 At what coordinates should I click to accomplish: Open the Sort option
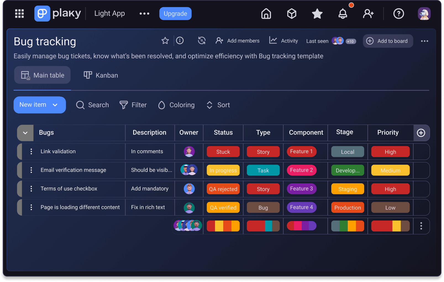218,105
